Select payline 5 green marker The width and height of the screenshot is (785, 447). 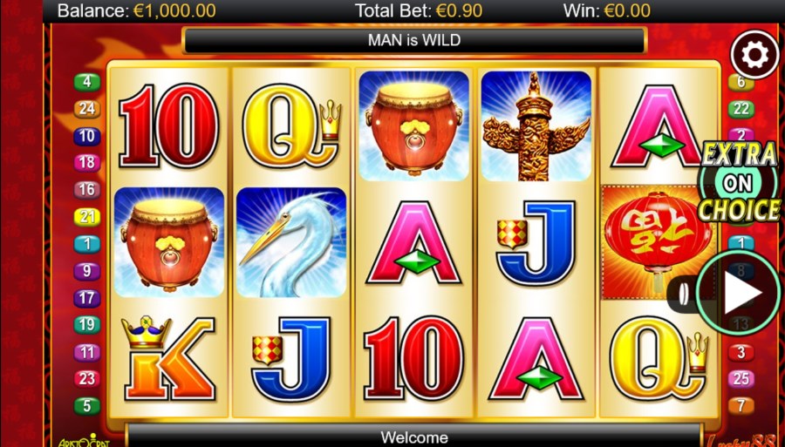tap(87, 405)
